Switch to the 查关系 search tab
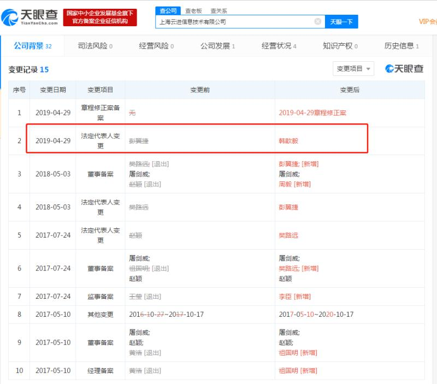437x384 pixels. tap(218, 10)
